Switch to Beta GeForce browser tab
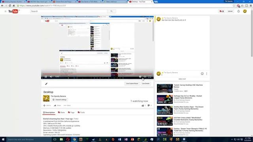 (115, 2)
